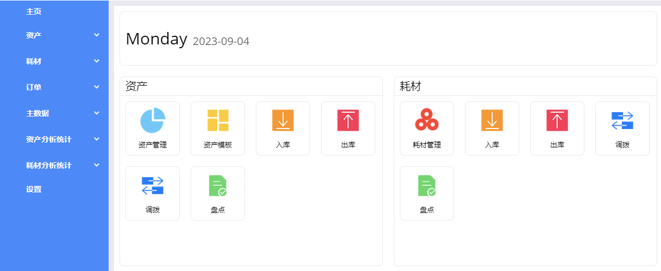The image size is (661, 271).
Task: Open 资产管理 pie chart icon
Action: coord(153,120)
